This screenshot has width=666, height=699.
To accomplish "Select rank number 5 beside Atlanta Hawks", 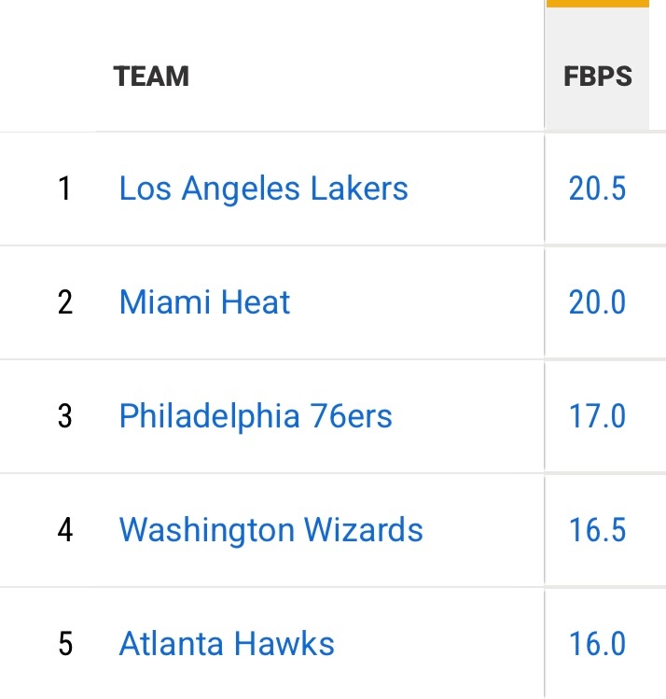I will 64,644.
